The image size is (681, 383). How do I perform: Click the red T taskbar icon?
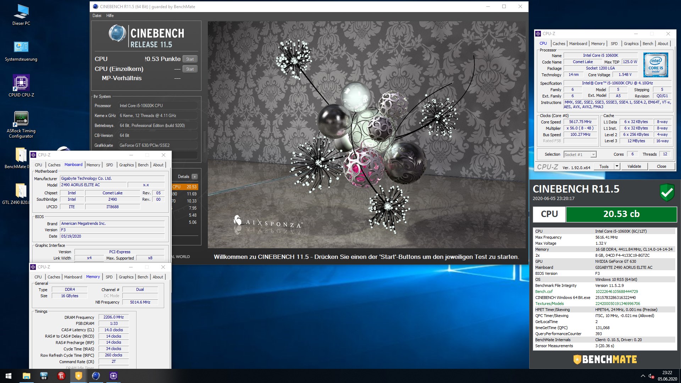pyautogui.click(x=61, y=376)
